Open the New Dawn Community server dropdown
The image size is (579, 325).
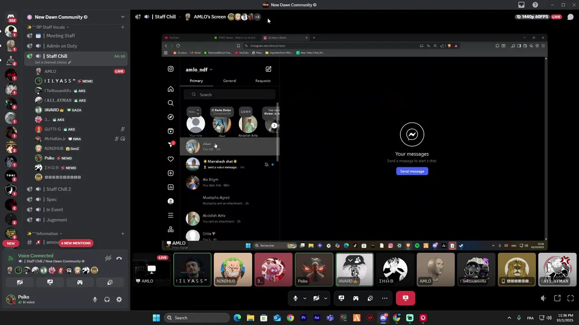(122, 17)
